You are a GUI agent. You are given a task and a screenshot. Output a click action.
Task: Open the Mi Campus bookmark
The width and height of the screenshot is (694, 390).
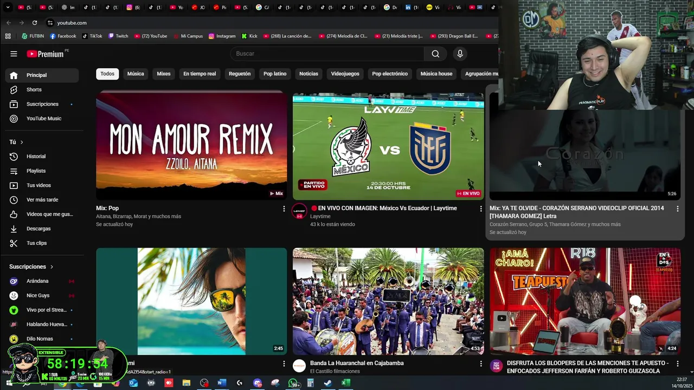(x=188, y=36)
